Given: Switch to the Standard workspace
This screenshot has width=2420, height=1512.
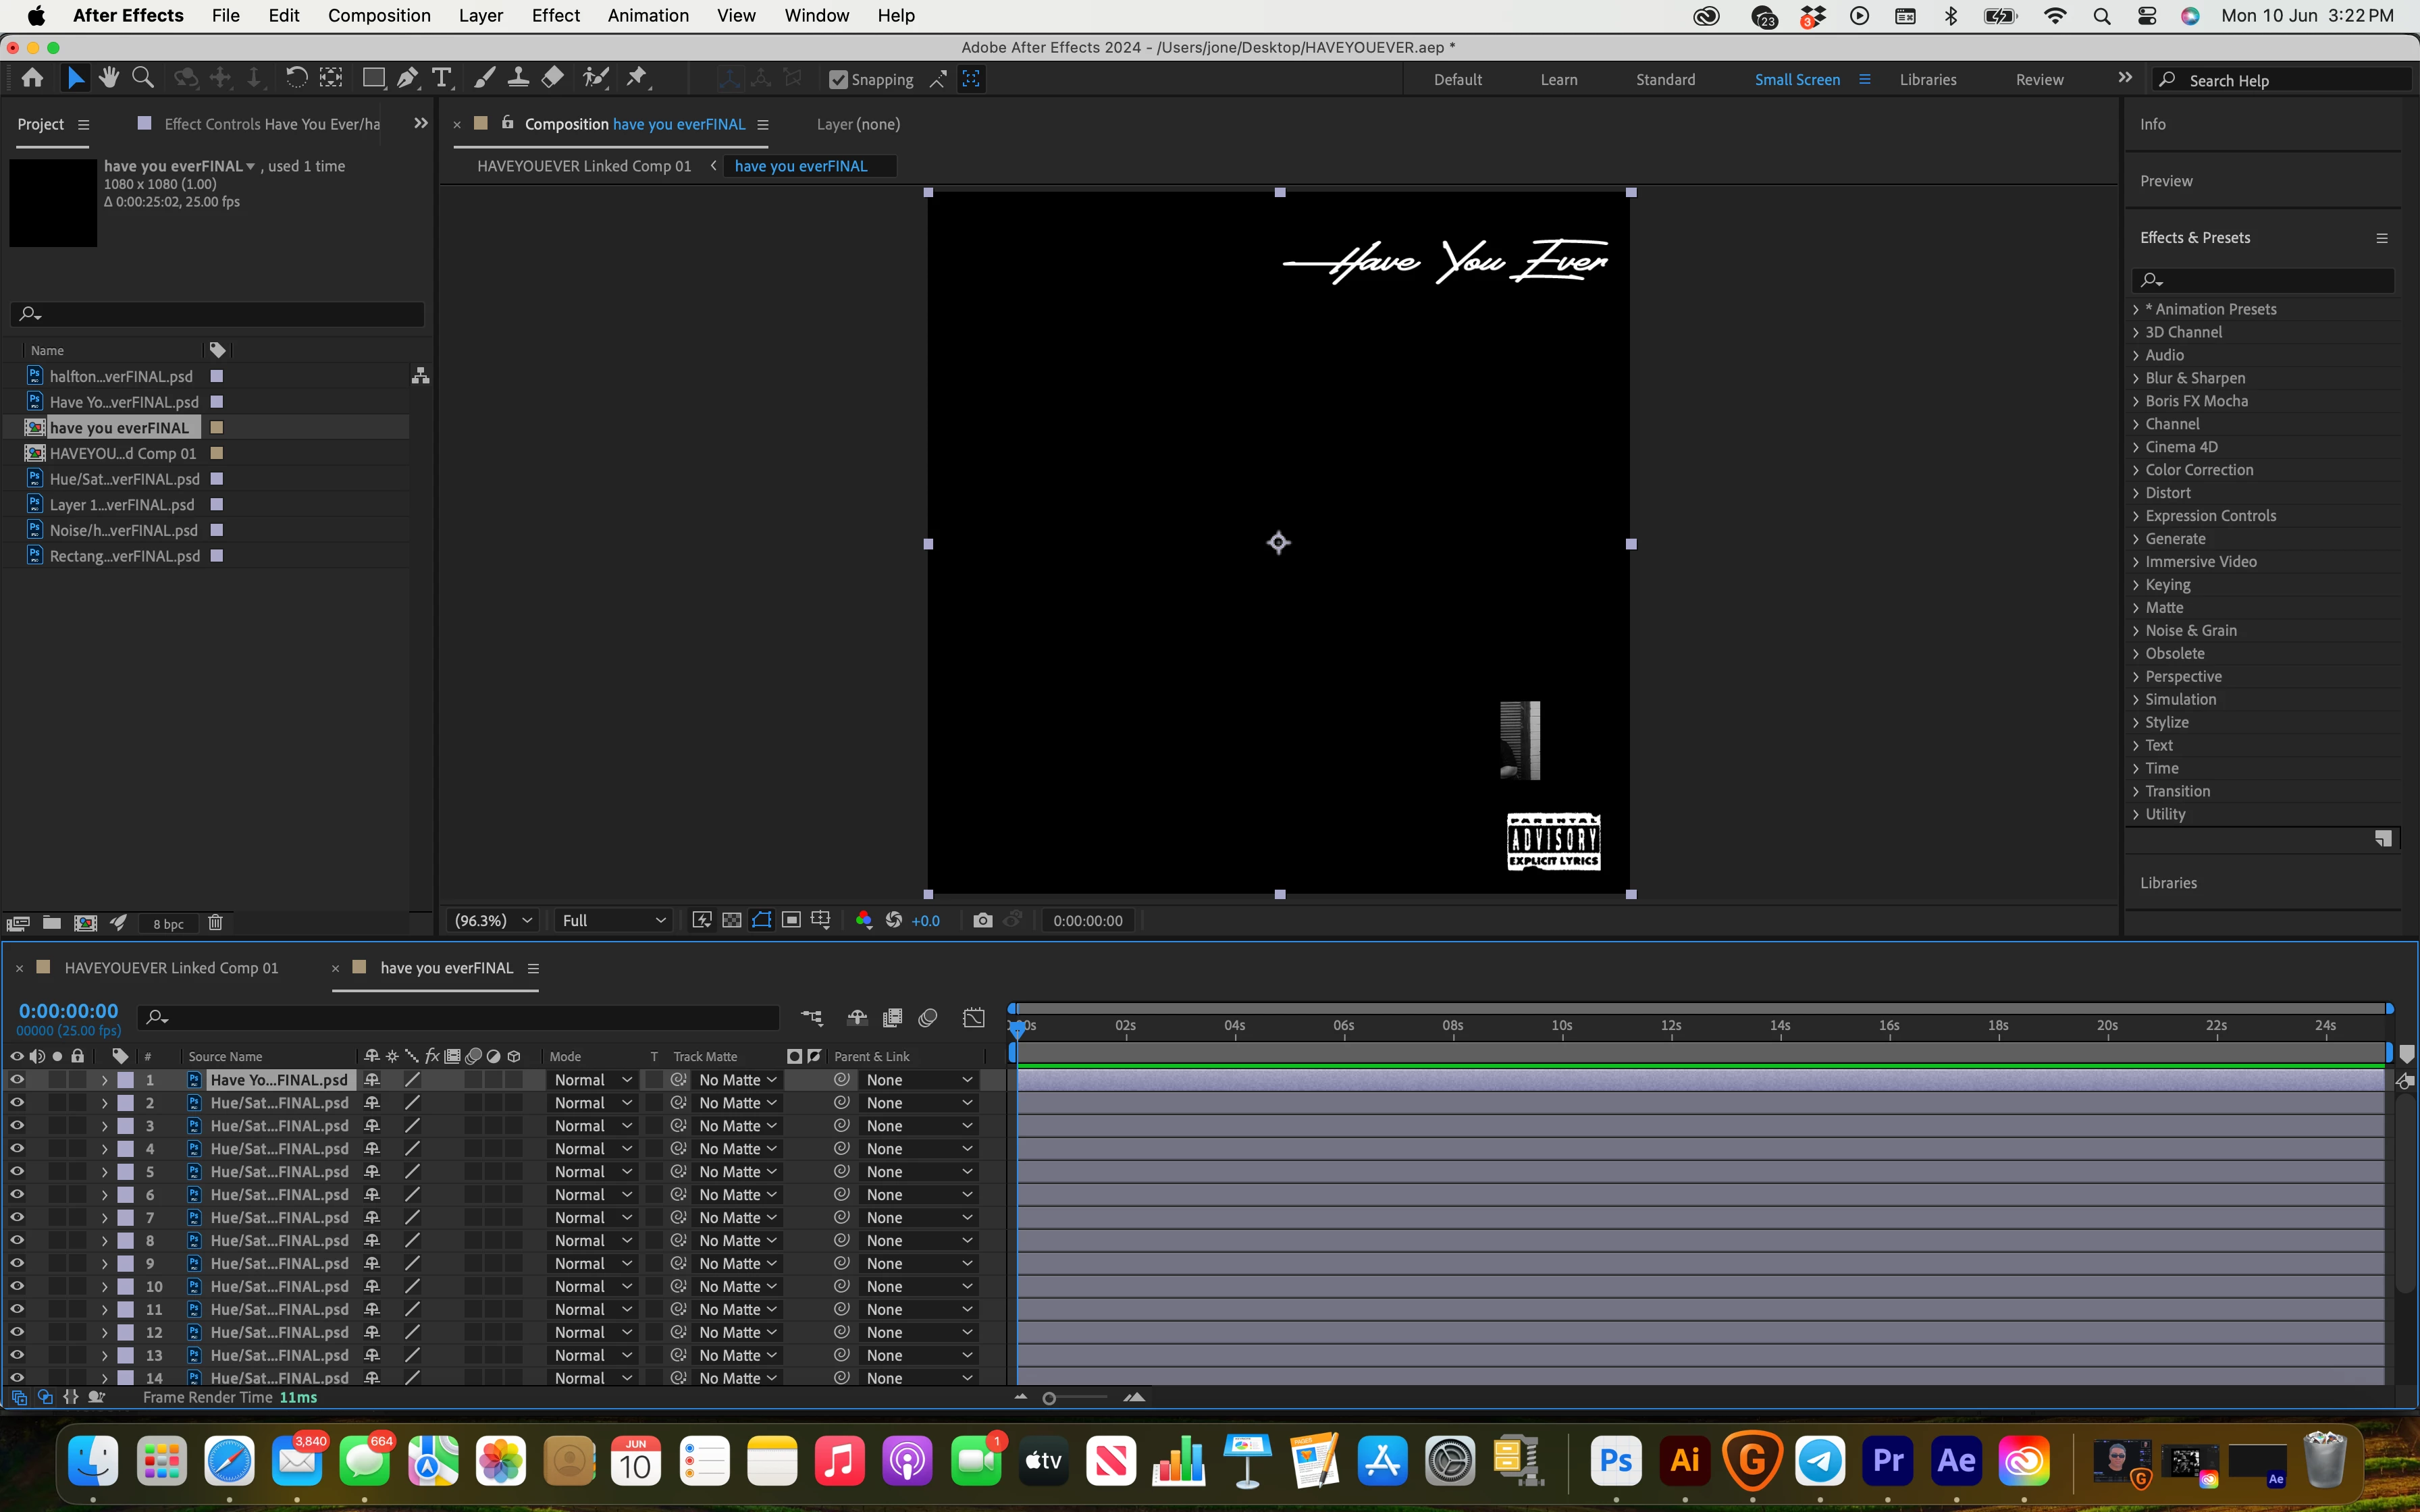Looking at the screenshot, I should pyautogui.click(x=1665, y=80).
